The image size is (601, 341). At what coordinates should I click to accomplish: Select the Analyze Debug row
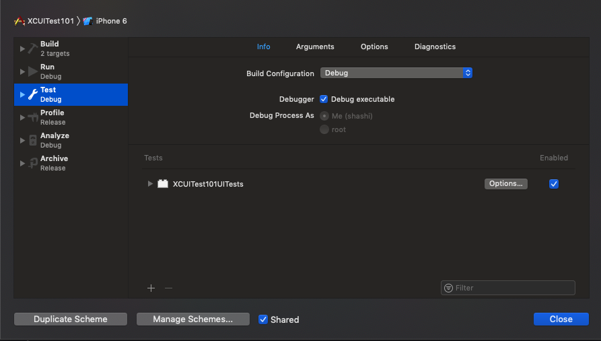[x=71, y=141]
